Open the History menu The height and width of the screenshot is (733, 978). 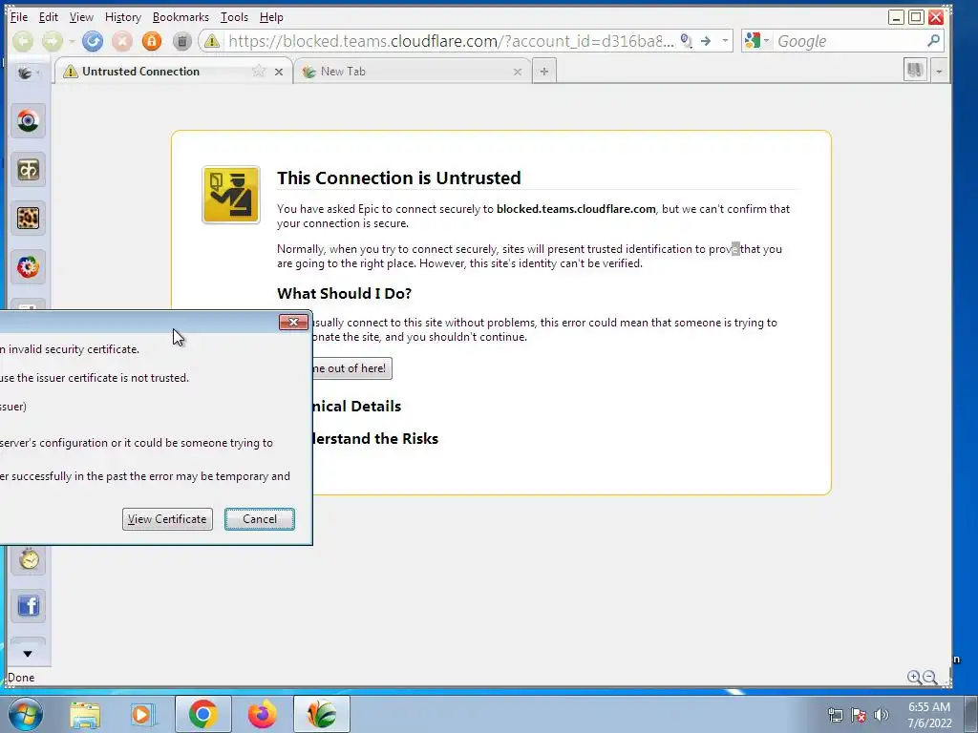123,17
